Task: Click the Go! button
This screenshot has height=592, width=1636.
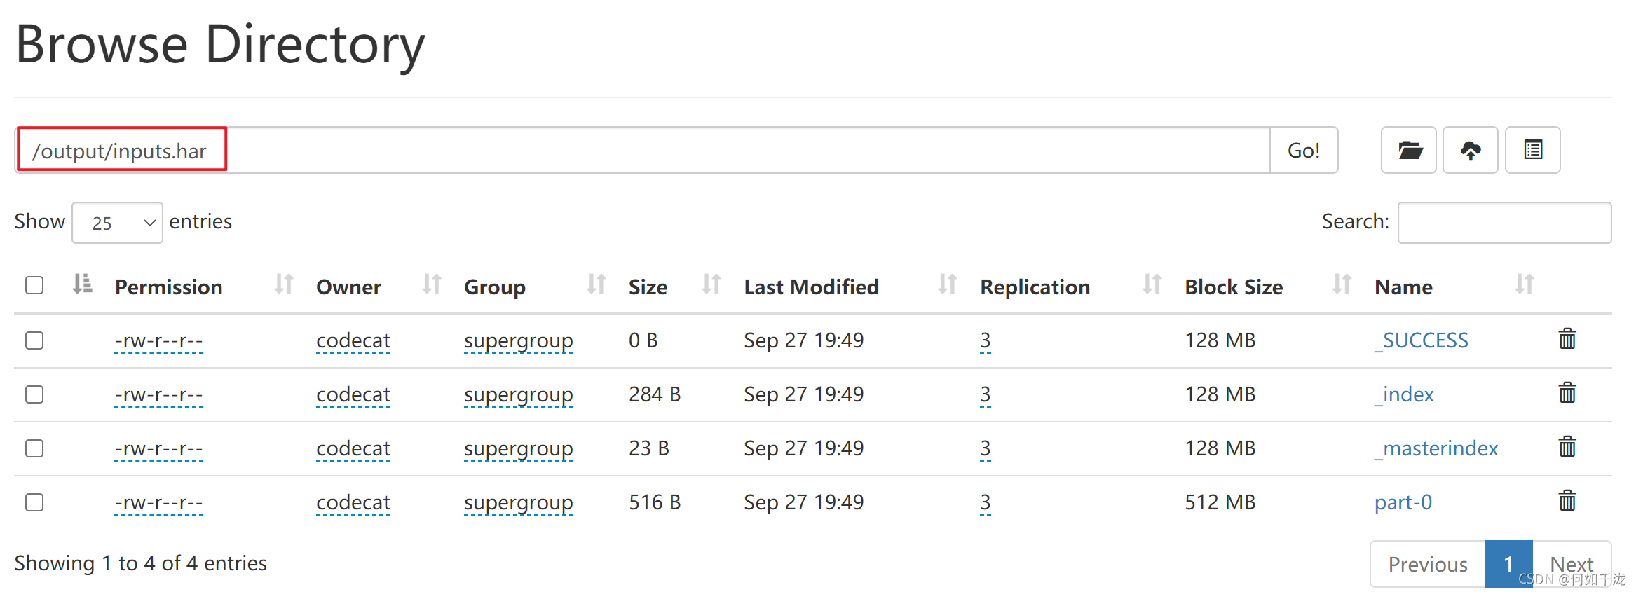Action: (1304, 150)
